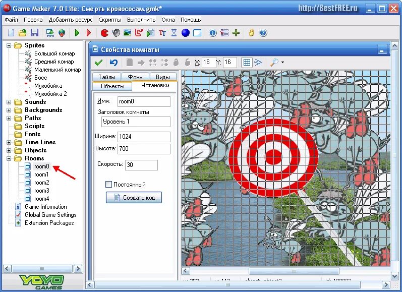Open an existing game file icon
402x292 pixels.
pos(23,33)
